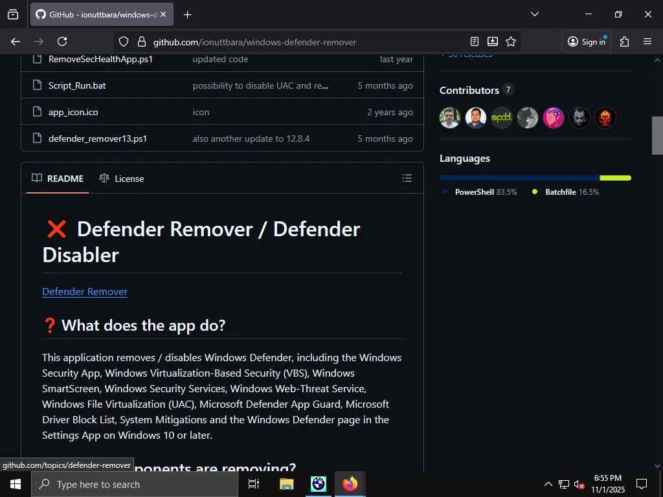Open the Joker face contributor avatar
Viewport: 663px width, 497px height.
tap(579, 118)
